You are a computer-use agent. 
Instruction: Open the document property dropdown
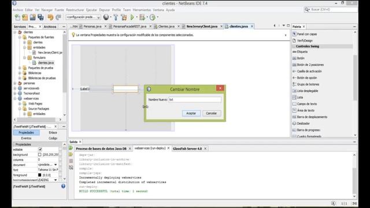coord(55,165)
